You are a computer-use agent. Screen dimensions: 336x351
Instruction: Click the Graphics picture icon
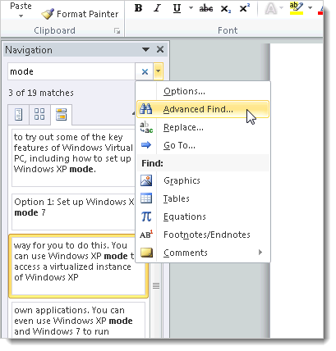click(x=146, y=180)
